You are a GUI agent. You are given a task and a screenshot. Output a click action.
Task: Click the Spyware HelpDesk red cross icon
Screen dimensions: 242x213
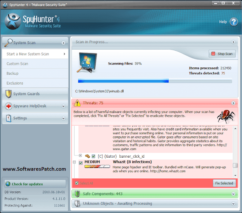point(8,106)
